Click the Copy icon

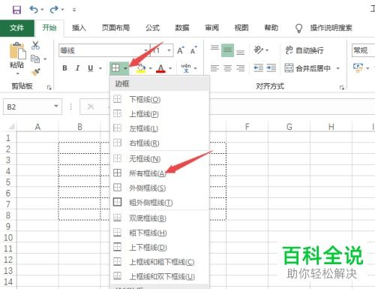point(35,59)
